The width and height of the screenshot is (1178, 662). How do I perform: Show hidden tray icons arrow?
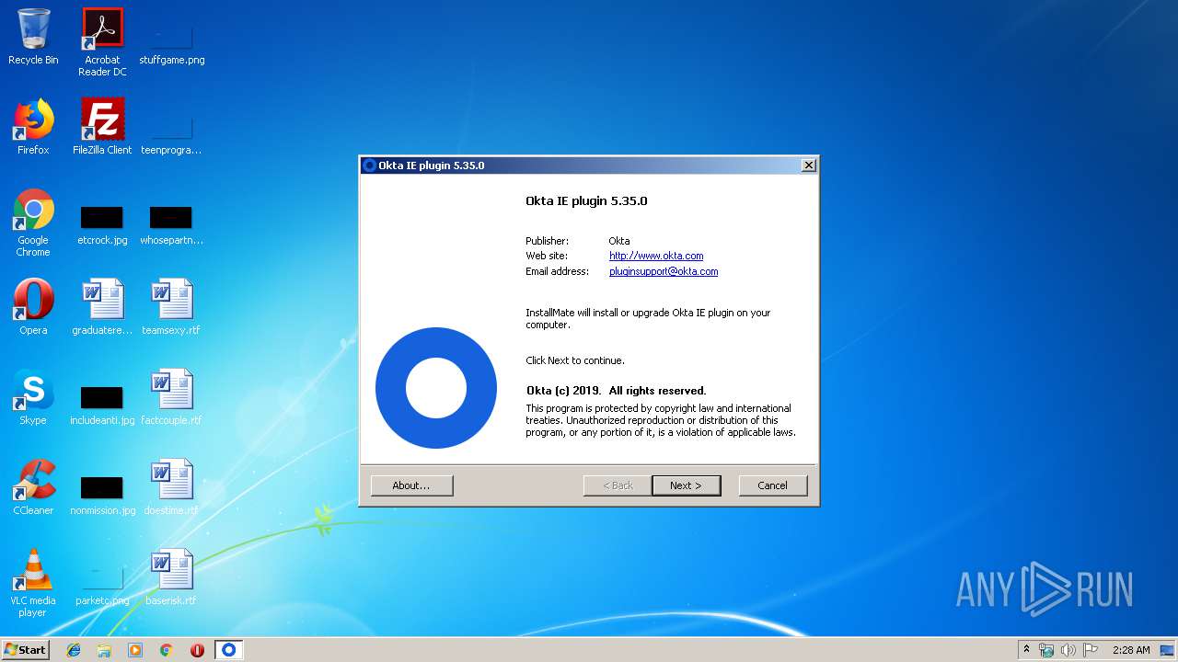coord(1026,650)
